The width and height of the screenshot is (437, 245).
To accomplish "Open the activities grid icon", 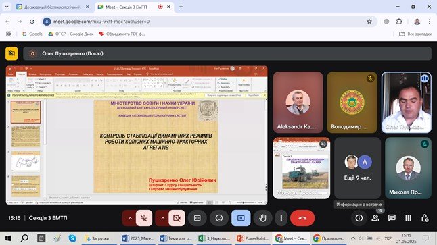I will click(x=409, y=218).
